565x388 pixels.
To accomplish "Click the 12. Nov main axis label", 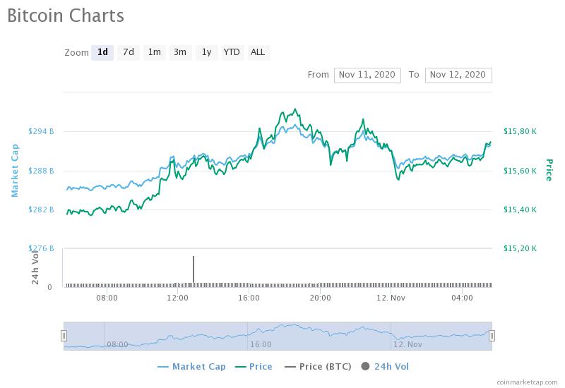I will [391, 298].
